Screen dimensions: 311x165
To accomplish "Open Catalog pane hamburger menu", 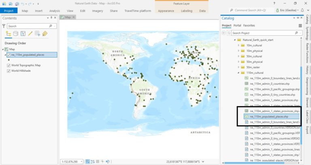I will (x=300, y=26).
